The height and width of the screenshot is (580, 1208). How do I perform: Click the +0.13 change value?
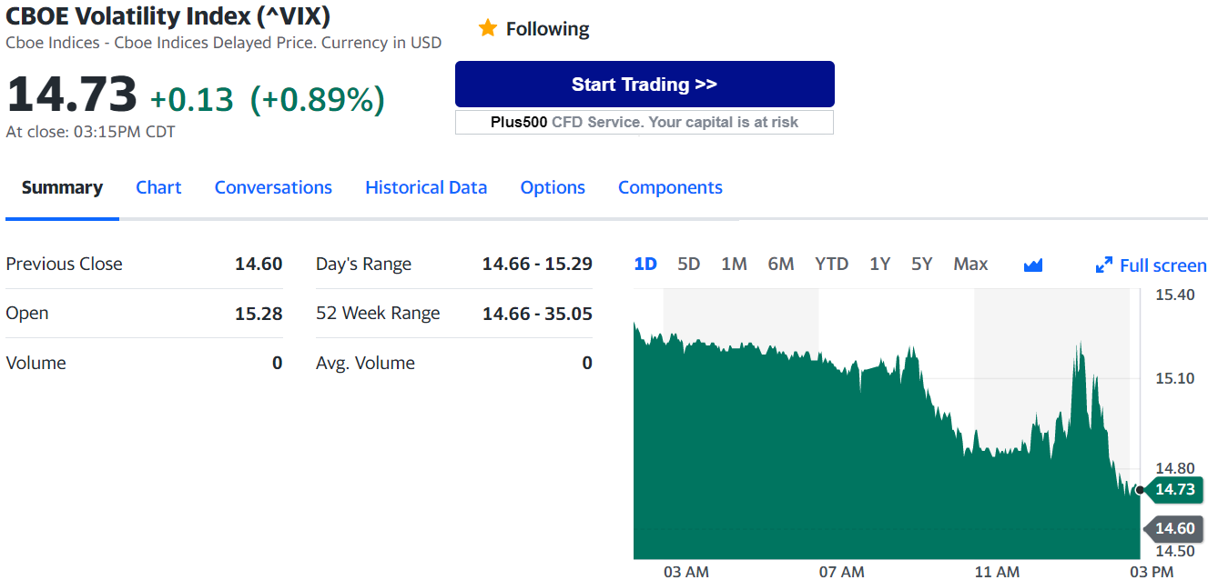point(191,99)
